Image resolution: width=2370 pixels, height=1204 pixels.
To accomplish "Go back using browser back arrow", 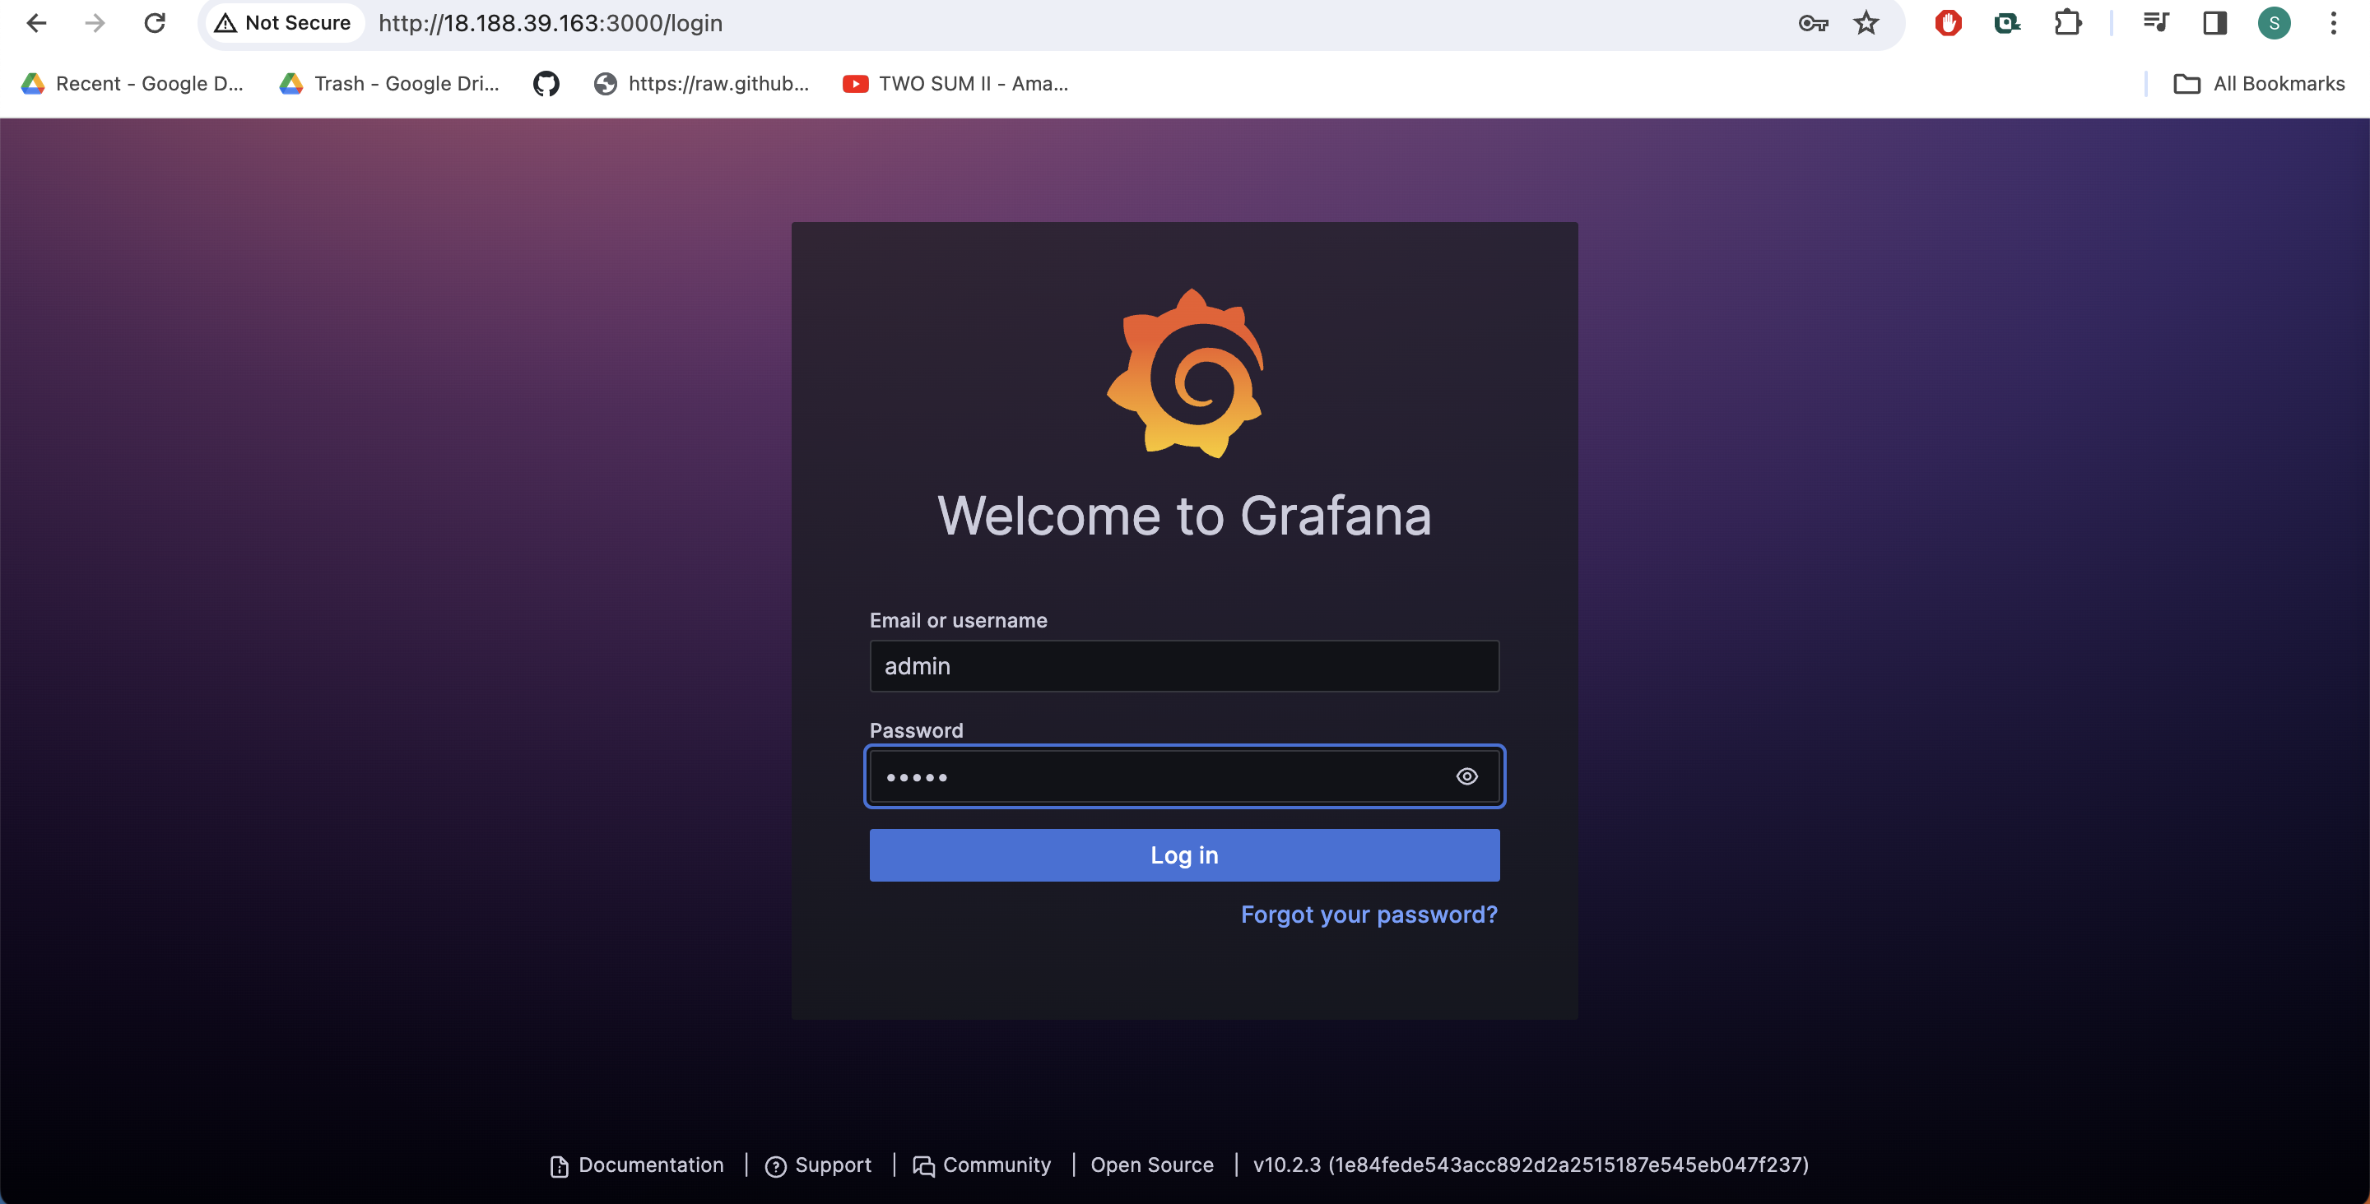I will tap(37, 23).
